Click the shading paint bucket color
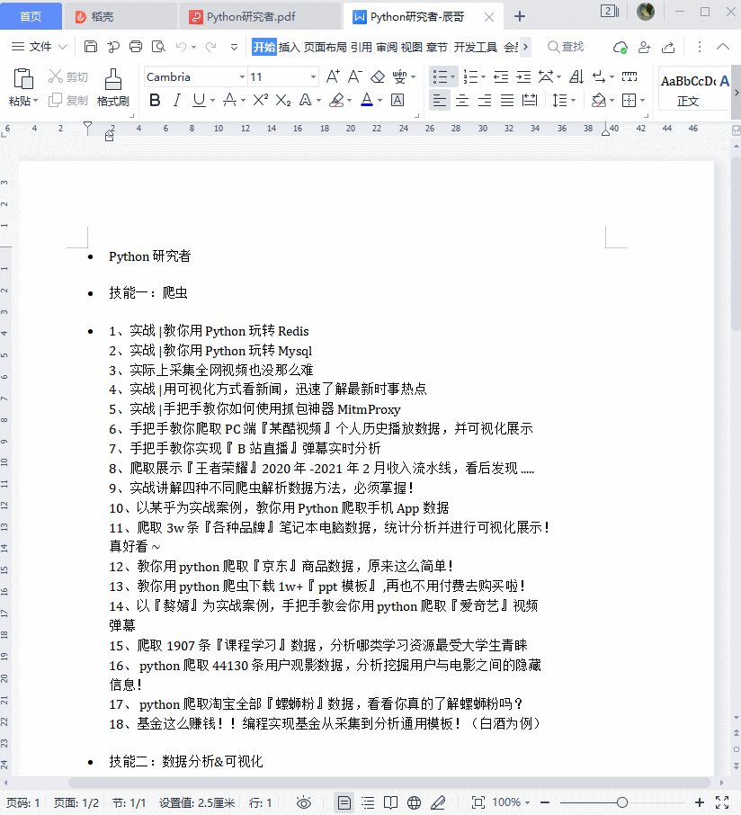The width and height of the screenshot is (741, 815). coord(599,100)
